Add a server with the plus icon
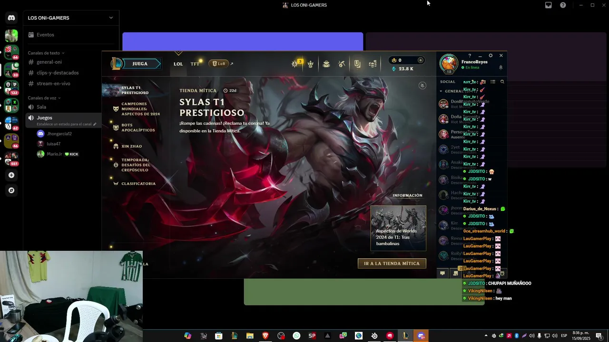Screen dimensions: 609x342 (x=11, y=175)
